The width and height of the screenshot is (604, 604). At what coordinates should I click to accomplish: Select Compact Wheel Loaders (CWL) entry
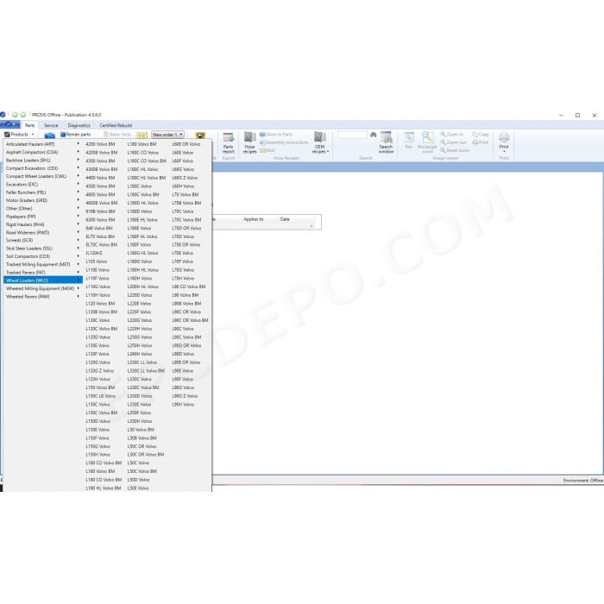[43, 176]
